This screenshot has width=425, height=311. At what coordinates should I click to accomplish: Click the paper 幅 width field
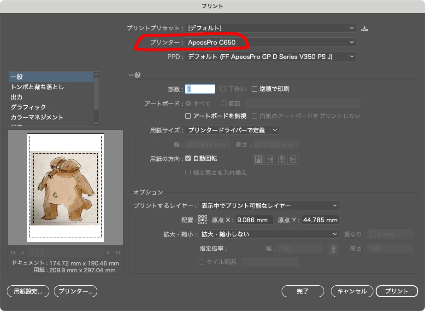click(x=207, y=144)
